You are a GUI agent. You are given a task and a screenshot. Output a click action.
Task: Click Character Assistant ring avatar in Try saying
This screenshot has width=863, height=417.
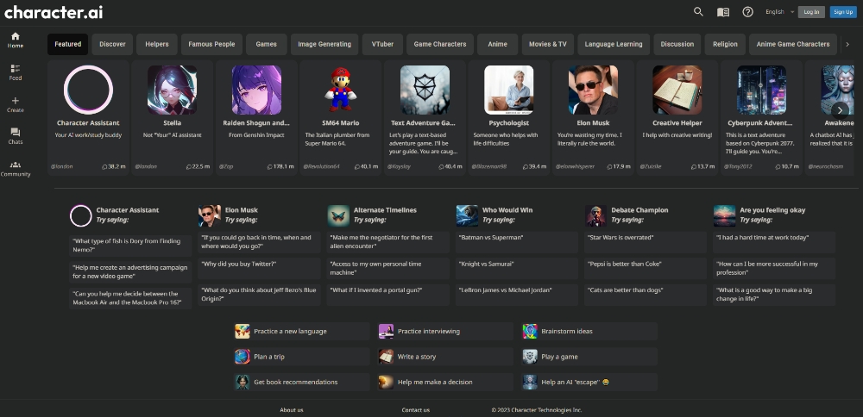(81, 216)
